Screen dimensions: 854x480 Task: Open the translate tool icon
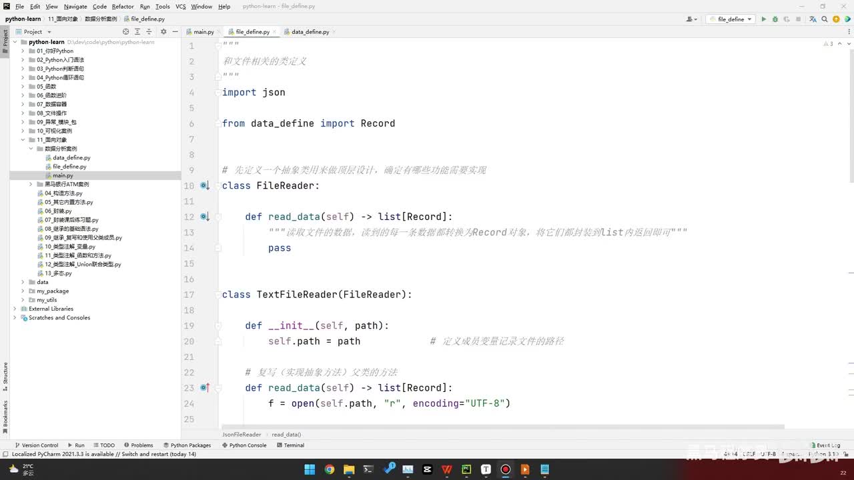click(813, 19)
